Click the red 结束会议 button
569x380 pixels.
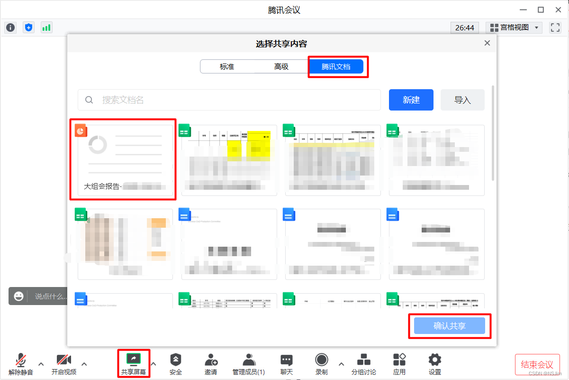[x=537, y=365]
